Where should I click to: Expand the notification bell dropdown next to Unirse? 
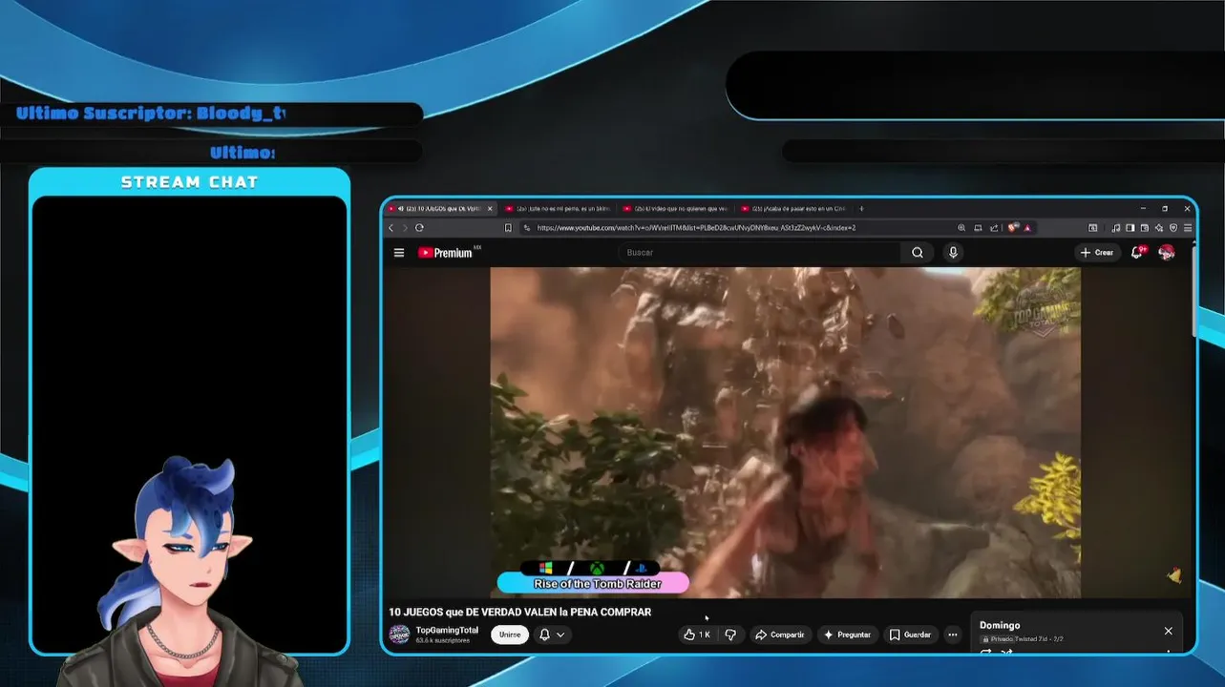tap(553, 635)
